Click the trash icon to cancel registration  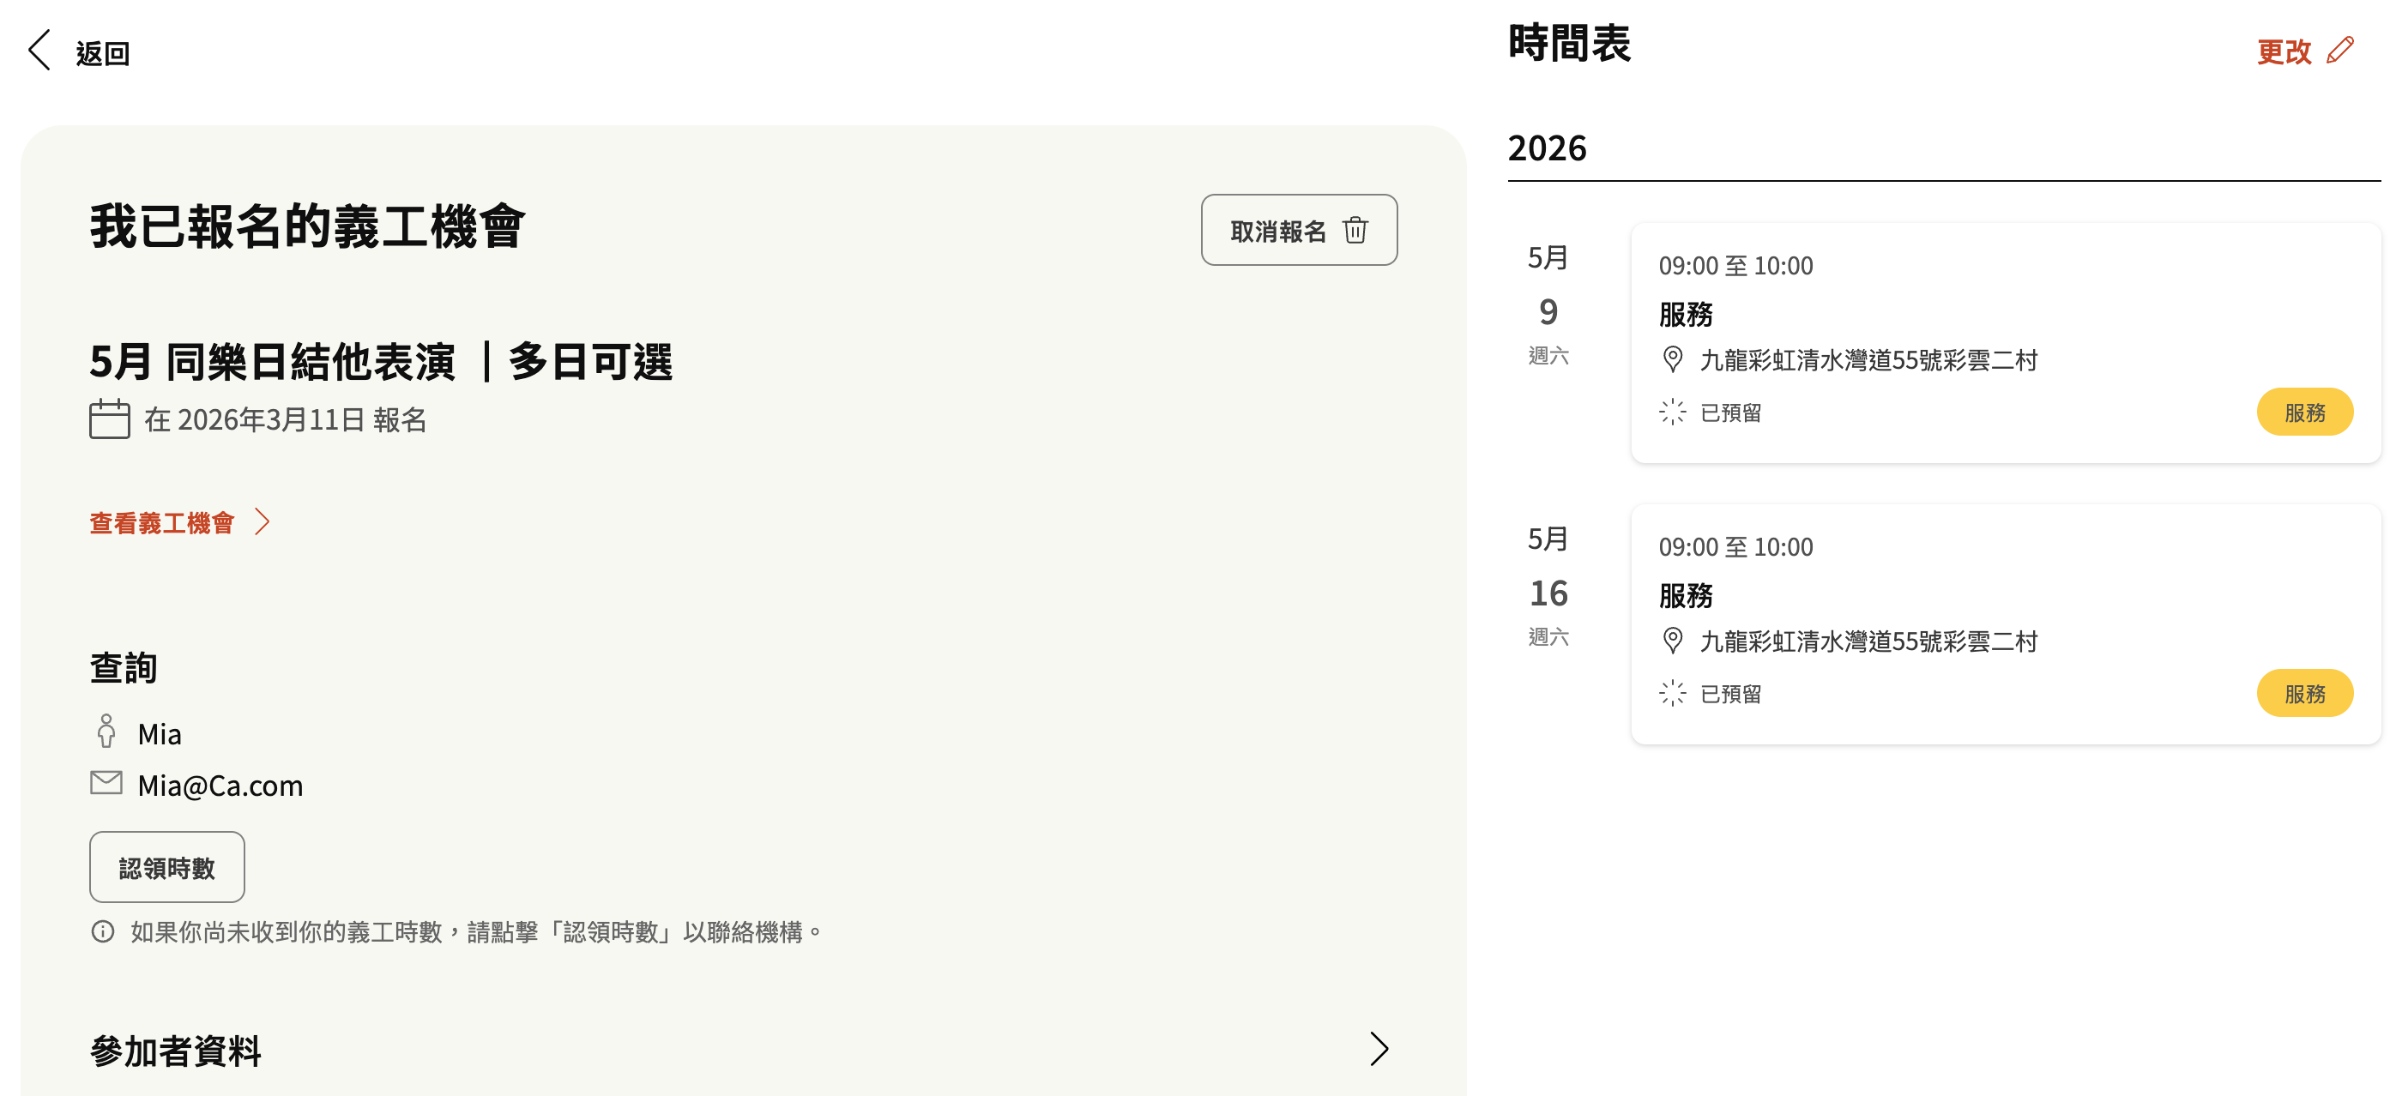[1355, 230]
